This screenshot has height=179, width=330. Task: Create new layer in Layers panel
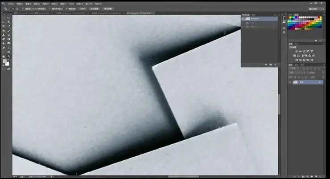[316, 176]
